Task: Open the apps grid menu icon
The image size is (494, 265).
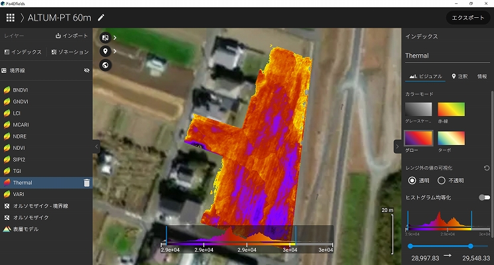Action: coord(11,18)
